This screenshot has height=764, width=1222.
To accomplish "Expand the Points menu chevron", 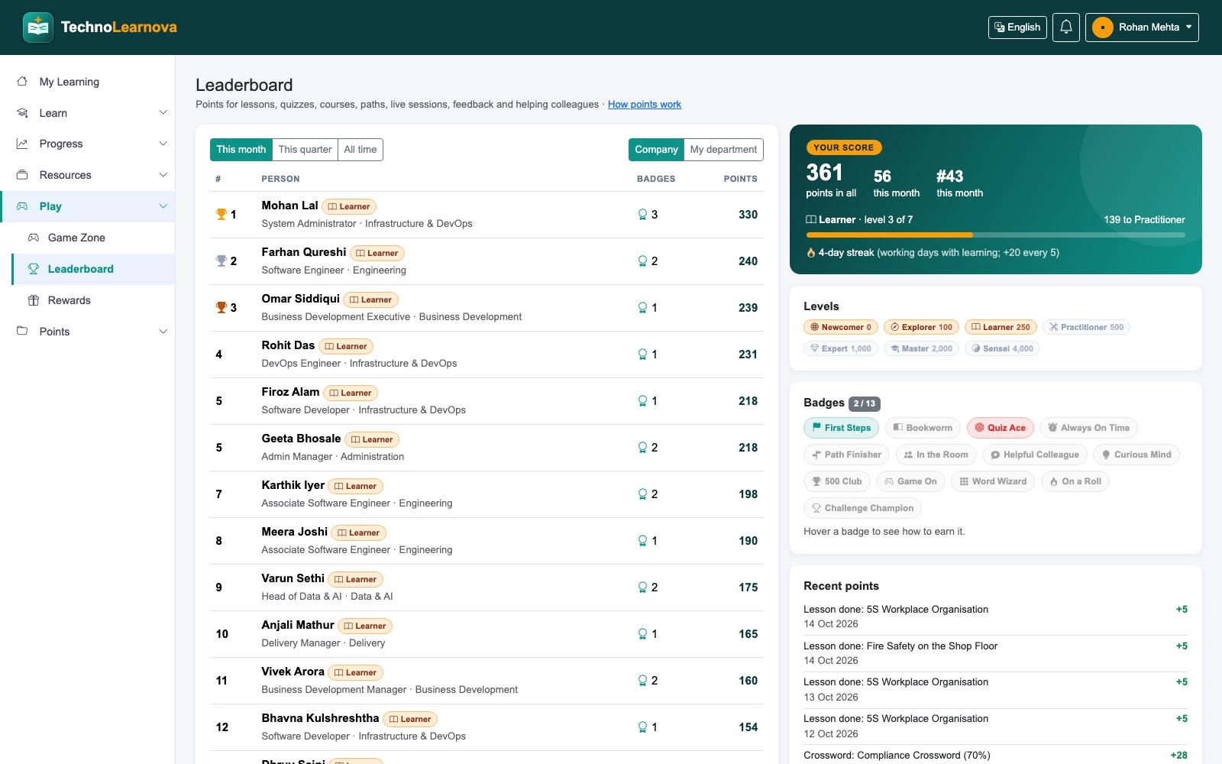I will click(x=163, y=332).
